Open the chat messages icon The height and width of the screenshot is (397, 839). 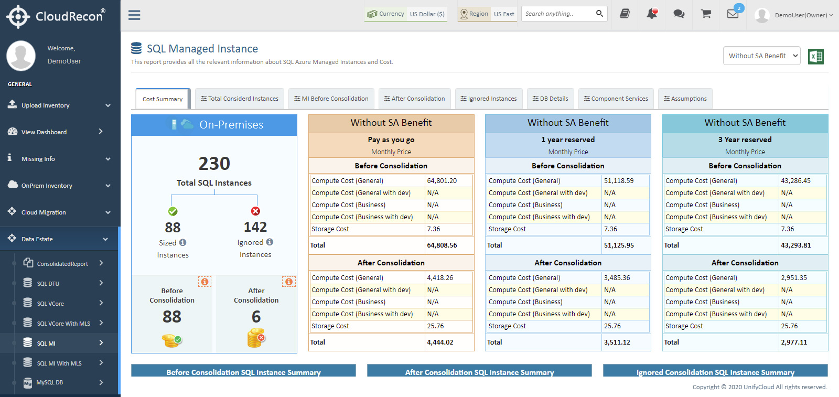[679, 14]
